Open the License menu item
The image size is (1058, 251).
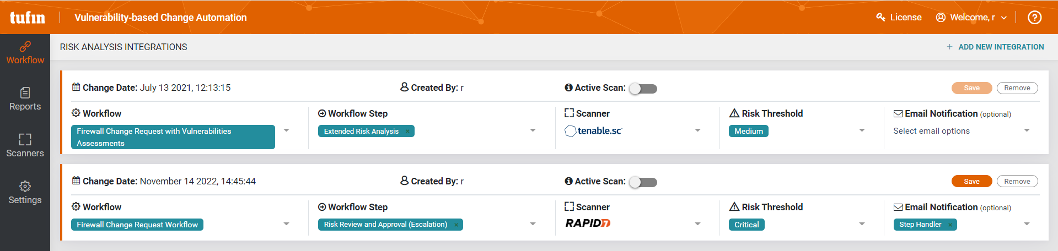pos(899,18)
